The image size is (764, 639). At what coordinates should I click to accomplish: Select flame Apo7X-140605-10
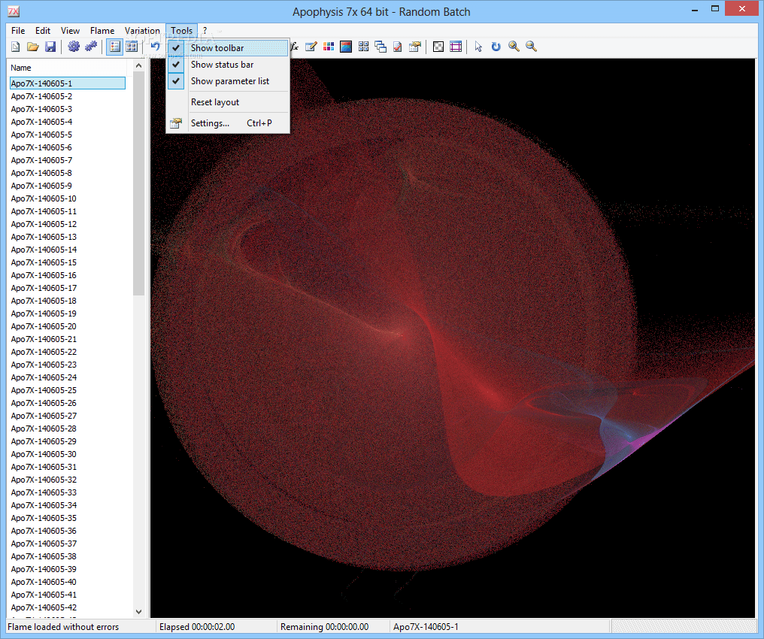pyautogui.click(x=44, y=198)
